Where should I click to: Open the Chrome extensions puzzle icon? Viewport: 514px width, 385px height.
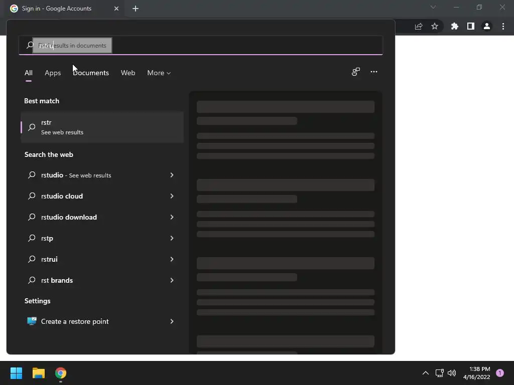tap(455, 26)
